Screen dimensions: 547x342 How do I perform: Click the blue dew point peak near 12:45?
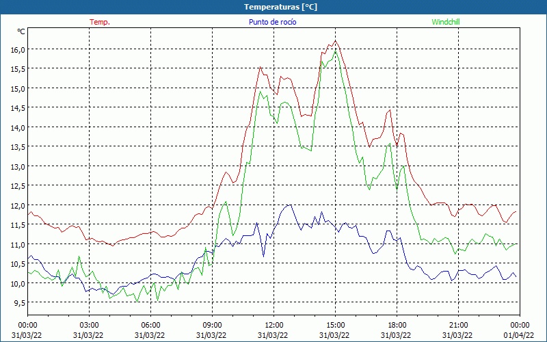290,205
